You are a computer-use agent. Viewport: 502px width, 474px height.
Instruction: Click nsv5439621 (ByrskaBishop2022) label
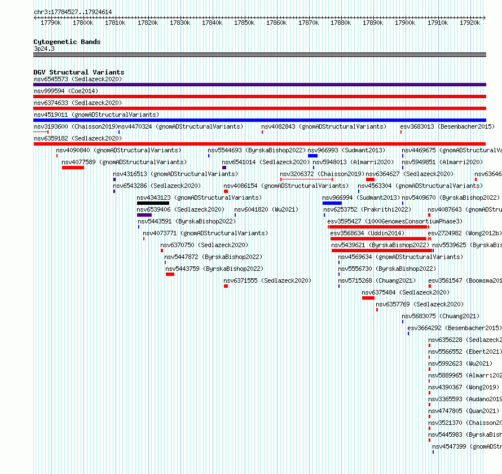(380, 245)
